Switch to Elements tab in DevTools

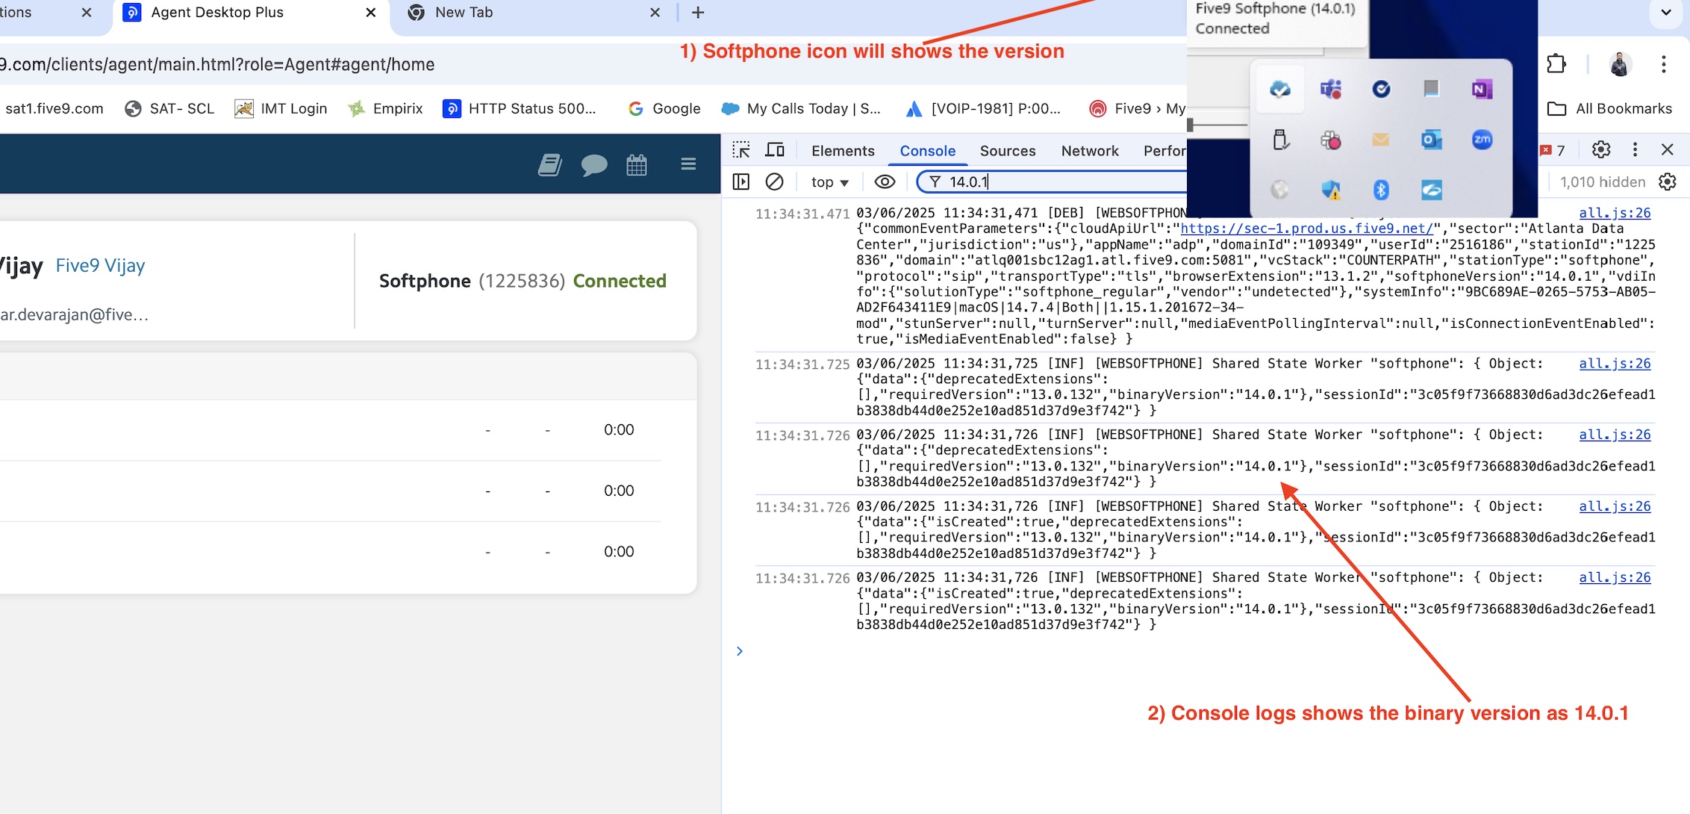[x=843, y=151]
